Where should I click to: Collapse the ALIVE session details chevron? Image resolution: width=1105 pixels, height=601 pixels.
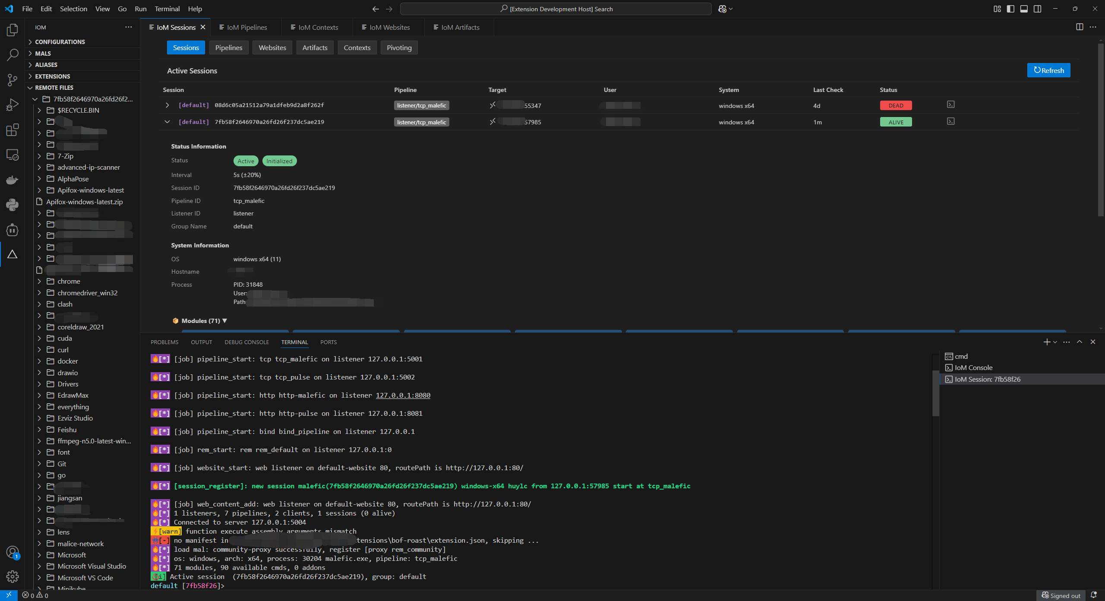coord(167,122)
